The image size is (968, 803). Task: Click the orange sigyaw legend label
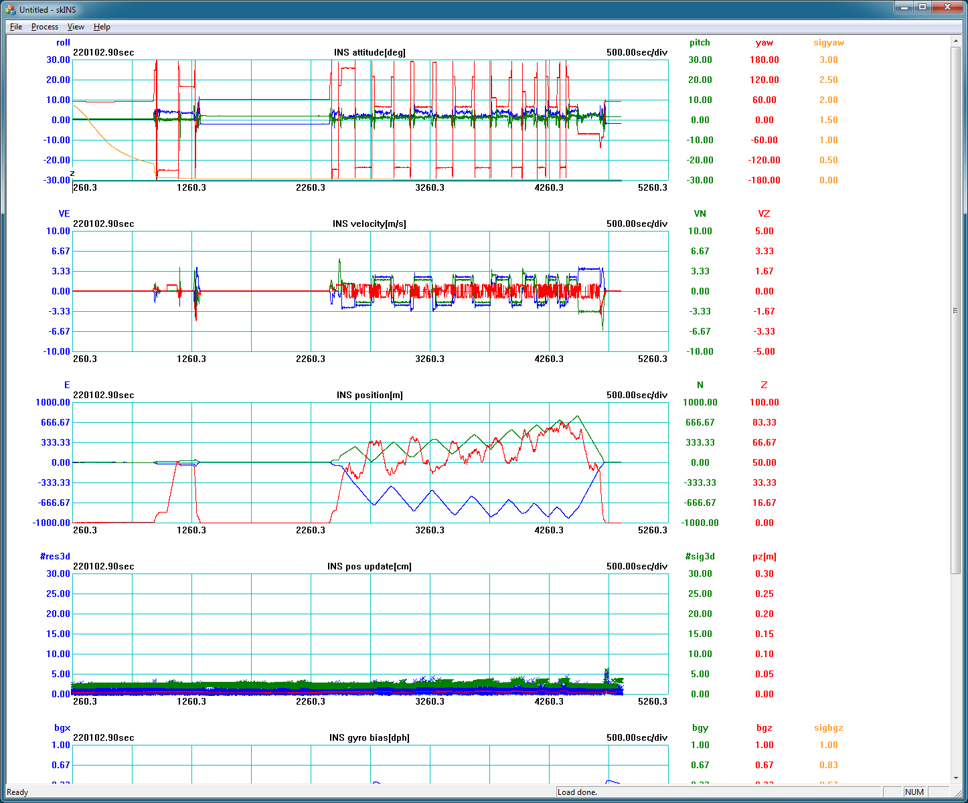(x=829, y=43)
